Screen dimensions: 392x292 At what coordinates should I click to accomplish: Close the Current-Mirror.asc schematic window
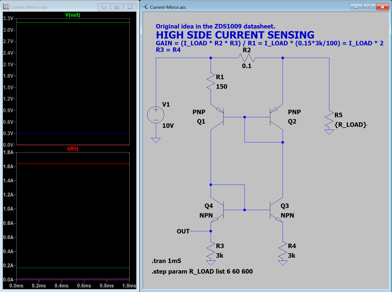[x=382, y=7]
